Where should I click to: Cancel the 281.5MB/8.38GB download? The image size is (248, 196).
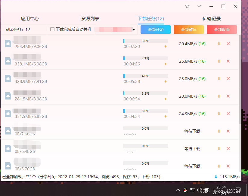pos(228,96)
